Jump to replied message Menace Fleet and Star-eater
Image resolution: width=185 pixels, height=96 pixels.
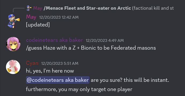[x=87, y=8]
